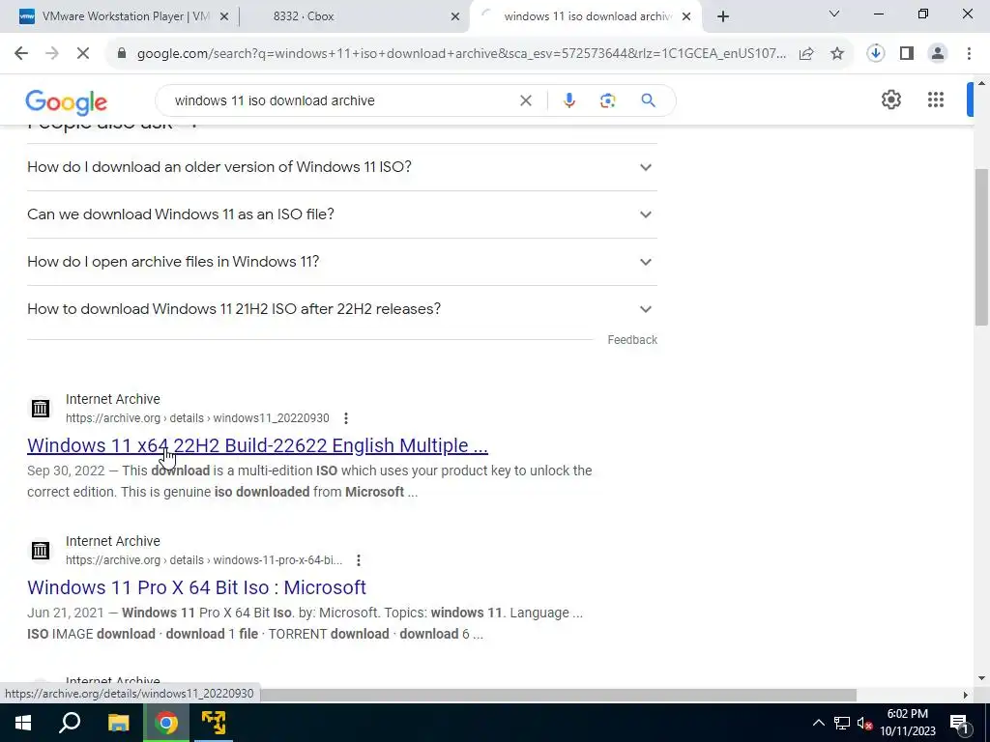Search by image with Google Lens icon
The height and width of the screenshot is (742, 990).
(607, 100)
